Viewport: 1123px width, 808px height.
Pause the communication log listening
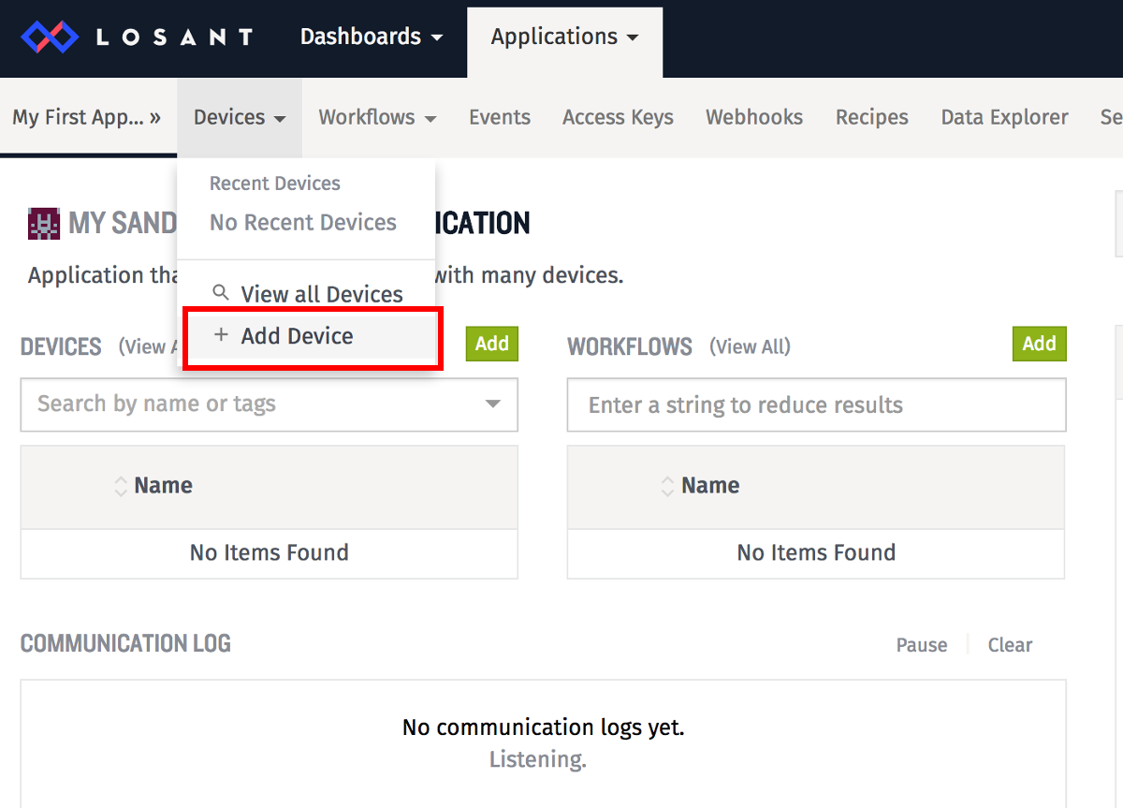921,644
